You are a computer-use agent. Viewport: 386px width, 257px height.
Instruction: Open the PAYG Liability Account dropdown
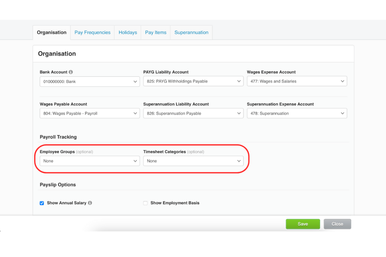pyautogui.click(x=193, y=81)
